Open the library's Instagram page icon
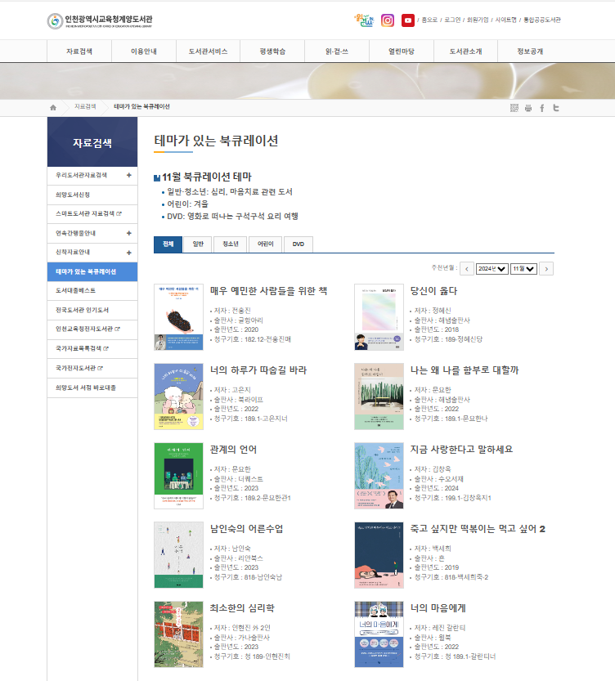 click(x=388, y=20)
